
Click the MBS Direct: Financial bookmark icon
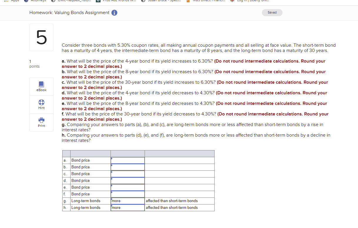tap(187, 1)
